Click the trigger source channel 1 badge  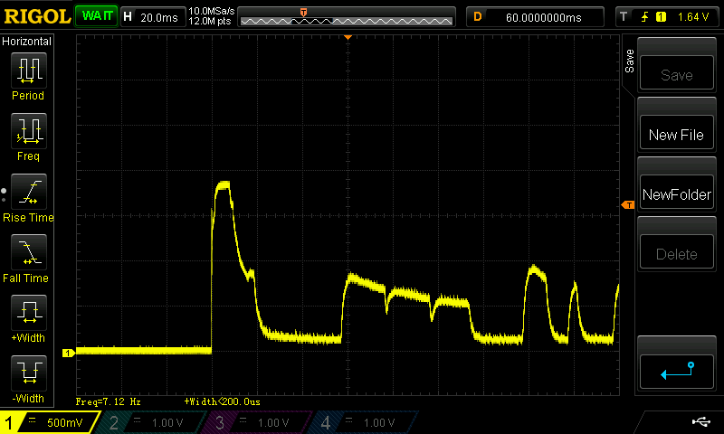pos(661,17)
